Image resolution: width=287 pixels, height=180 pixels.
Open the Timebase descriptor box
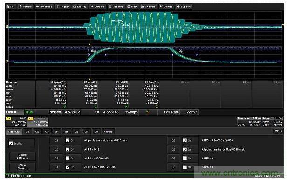pyautogui.click(x=249, y=122)
